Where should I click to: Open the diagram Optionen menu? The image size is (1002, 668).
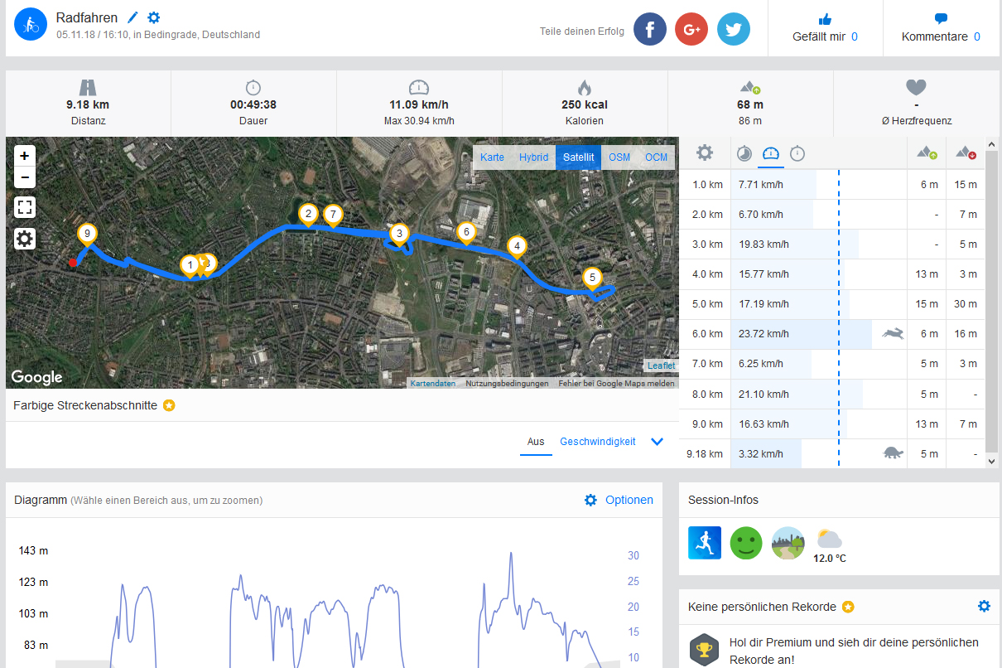pos(619,500)
